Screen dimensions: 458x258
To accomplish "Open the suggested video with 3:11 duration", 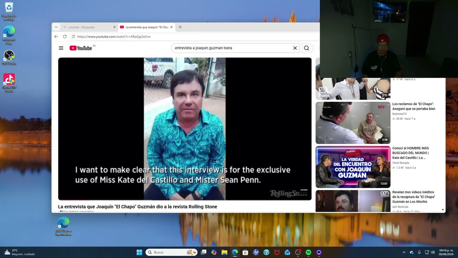I will (x=353, y=89).
